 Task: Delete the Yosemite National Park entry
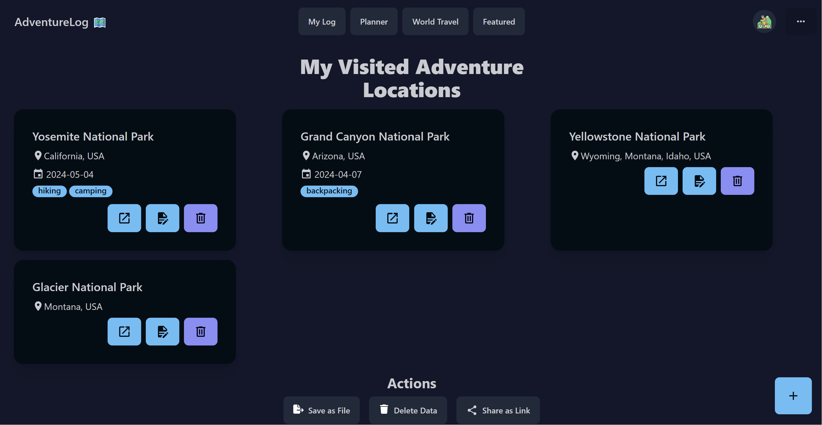201,218
